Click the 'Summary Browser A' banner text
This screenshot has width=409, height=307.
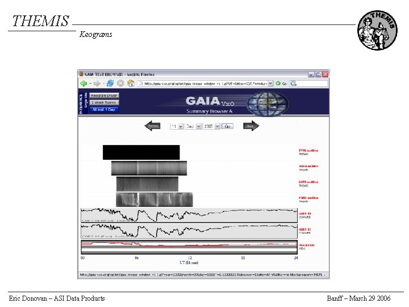coord(210,111)
